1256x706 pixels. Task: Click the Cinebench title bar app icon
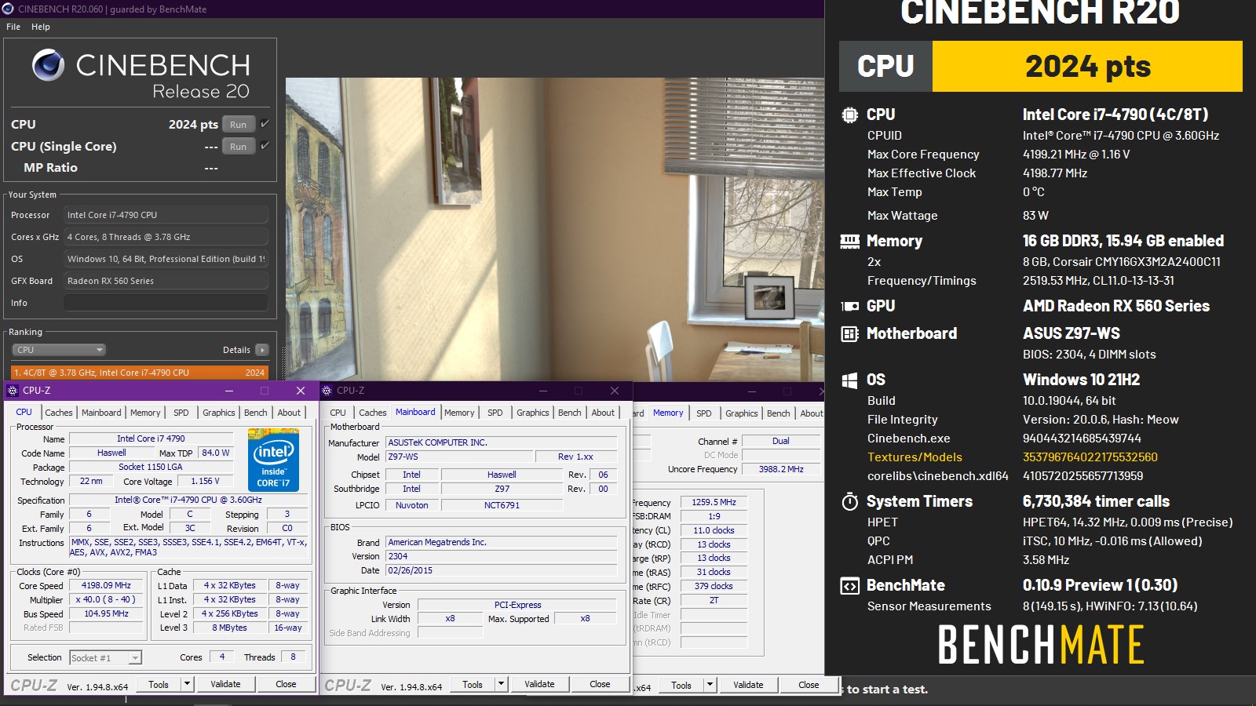8,9
